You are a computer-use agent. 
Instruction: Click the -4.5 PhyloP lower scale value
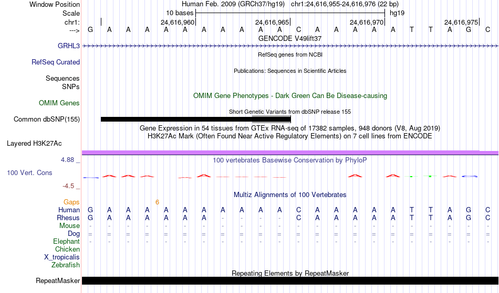(68, 186)
